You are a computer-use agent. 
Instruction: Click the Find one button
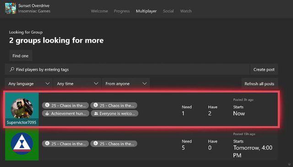(21, 56)
